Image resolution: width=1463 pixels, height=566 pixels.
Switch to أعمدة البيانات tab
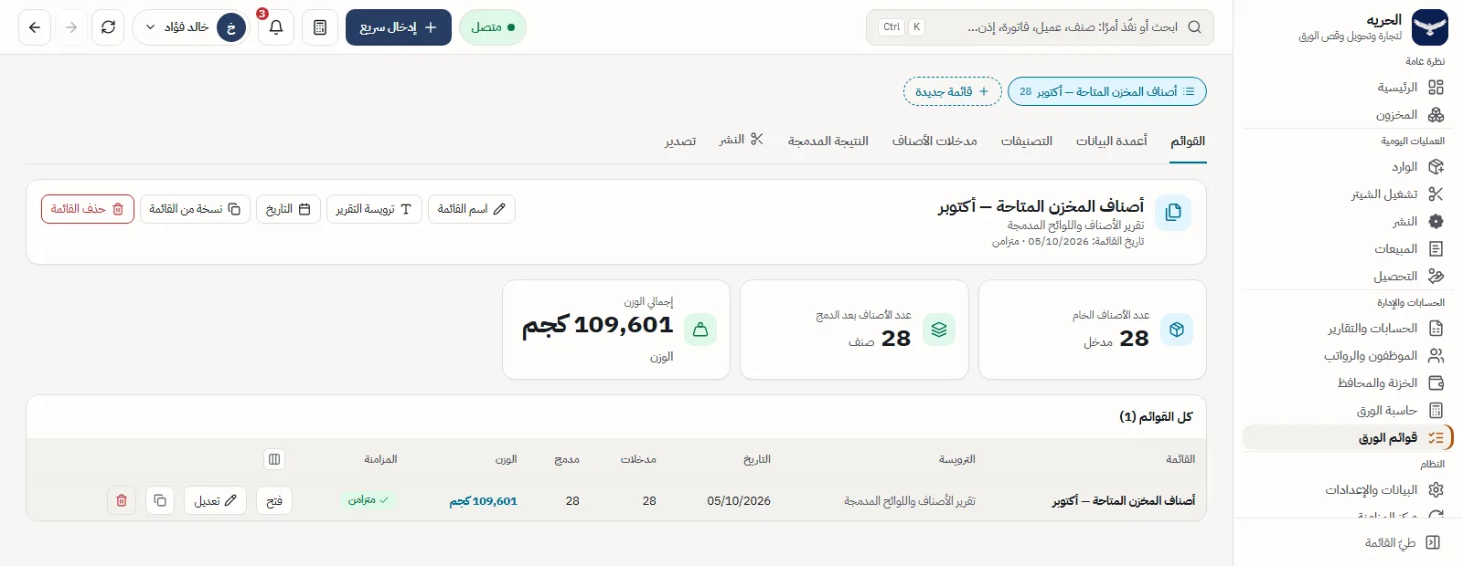point(1111,141)
